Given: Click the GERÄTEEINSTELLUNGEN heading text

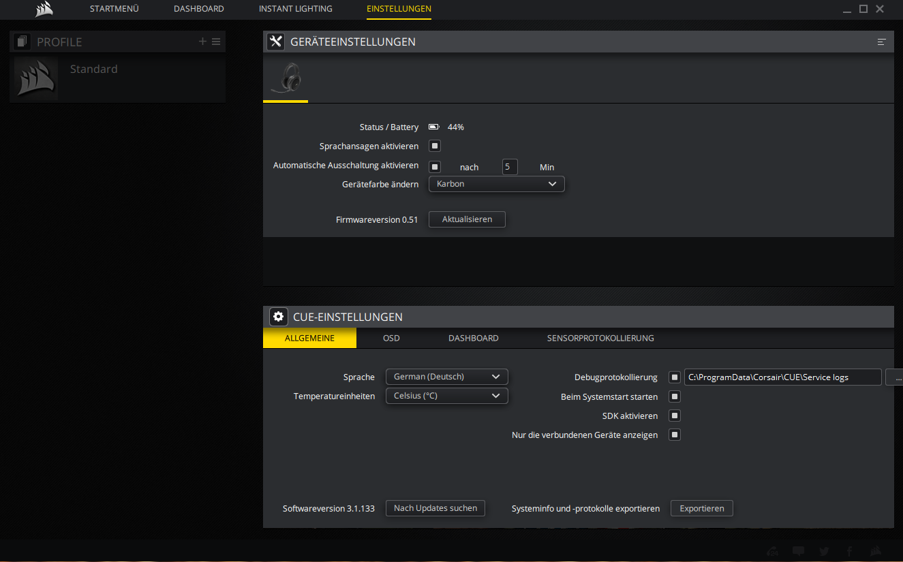Looking at the screenshot, I should click(x=353, y=42).
